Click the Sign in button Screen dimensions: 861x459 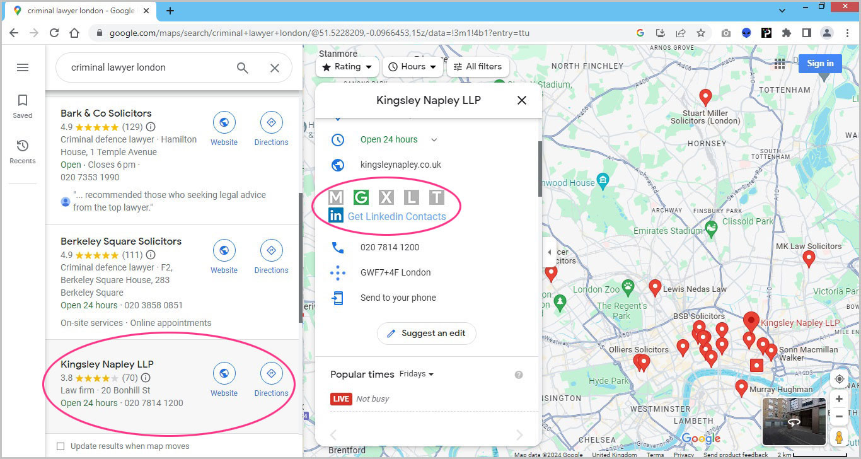[820, 63]
